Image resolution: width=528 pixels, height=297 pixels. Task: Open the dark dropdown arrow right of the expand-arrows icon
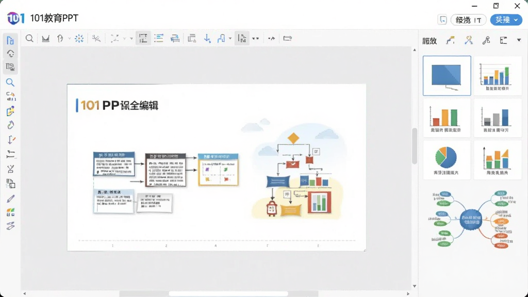click(131, 38)
